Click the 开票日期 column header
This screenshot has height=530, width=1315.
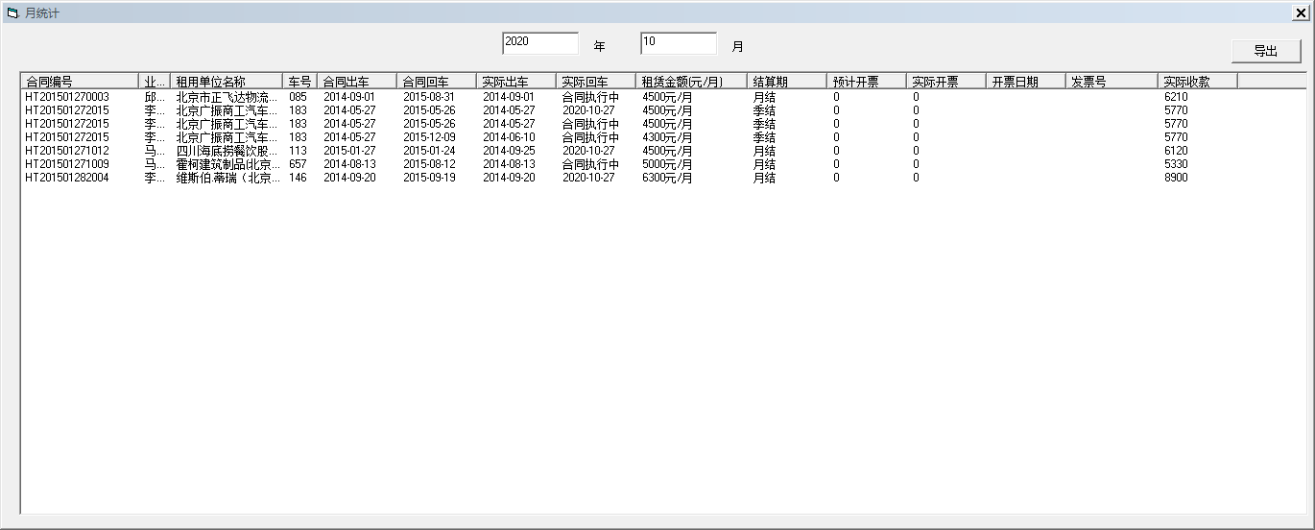[1025, 82]
